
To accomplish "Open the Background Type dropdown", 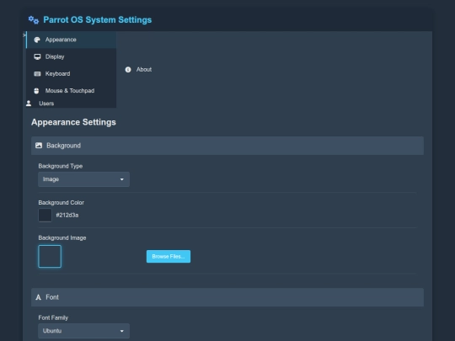I will tap(84, 179).
